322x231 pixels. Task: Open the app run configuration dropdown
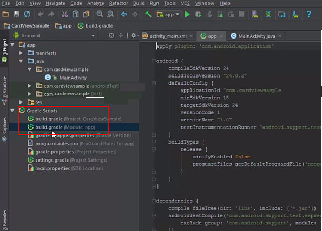pyautogui.click(x=168, y=15)
